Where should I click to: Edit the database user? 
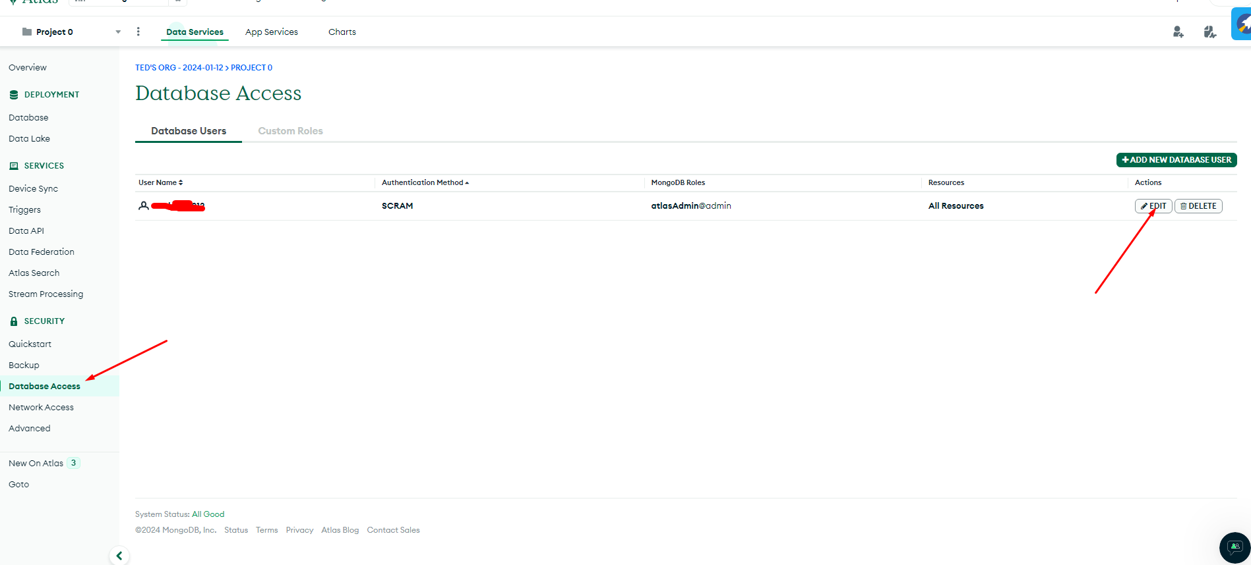click(1153, 206)
